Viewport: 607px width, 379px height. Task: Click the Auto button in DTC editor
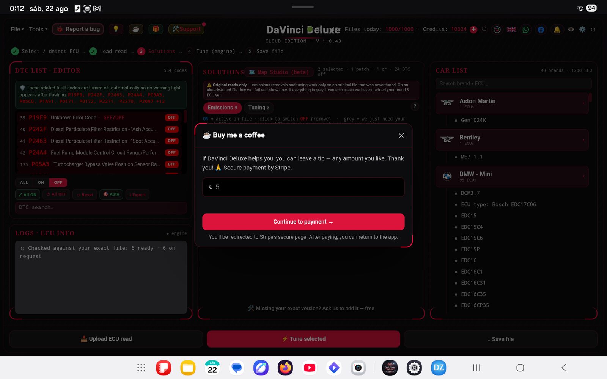tap(111, 194)
